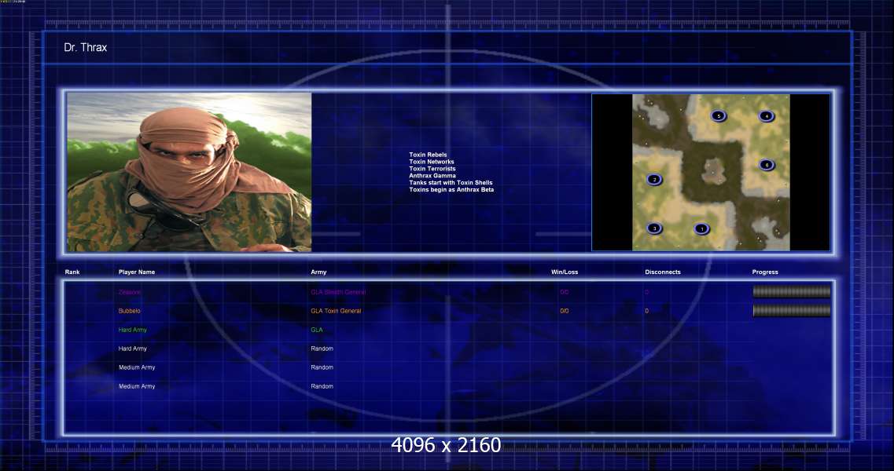894x471 pixels.
Task: Click start position marker 5 on the map
Action: point(719,116)
